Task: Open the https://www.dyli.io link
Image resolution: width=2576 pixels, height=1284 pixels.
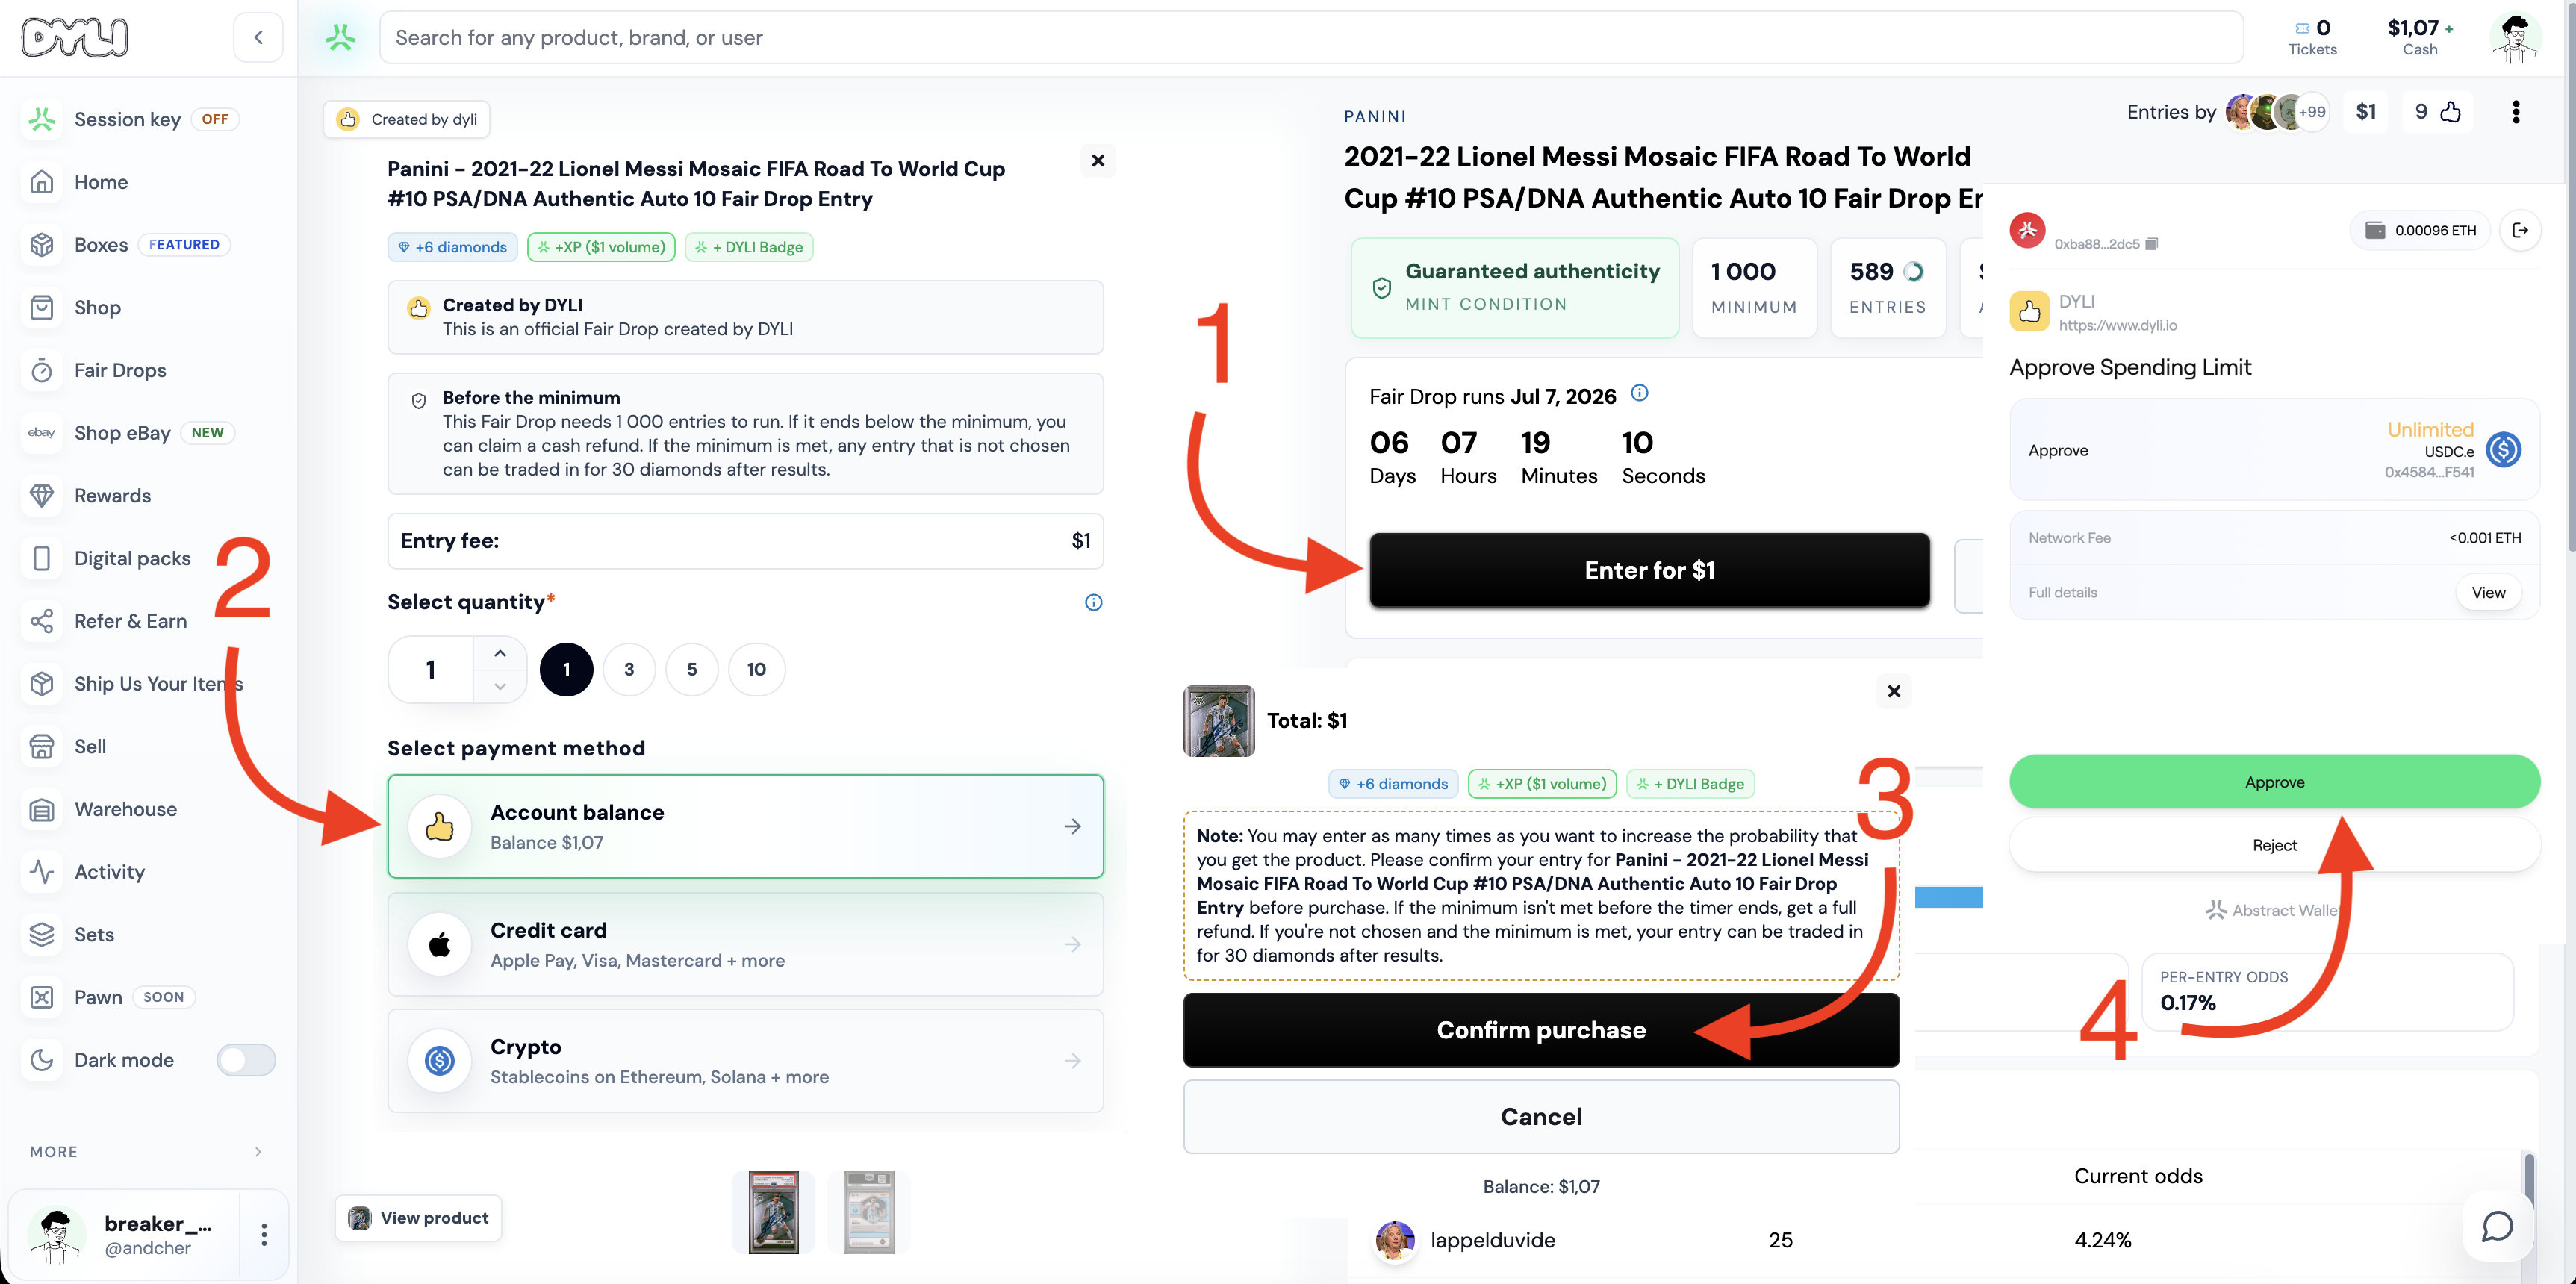Action: click(x=2117, y=325)
